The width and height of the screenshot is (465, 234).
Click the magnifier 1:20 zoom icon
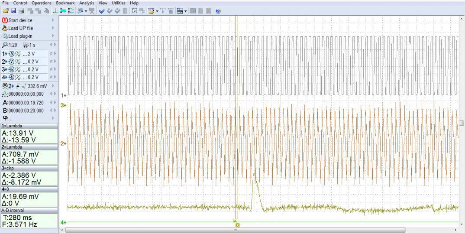(x=5, y=45)
